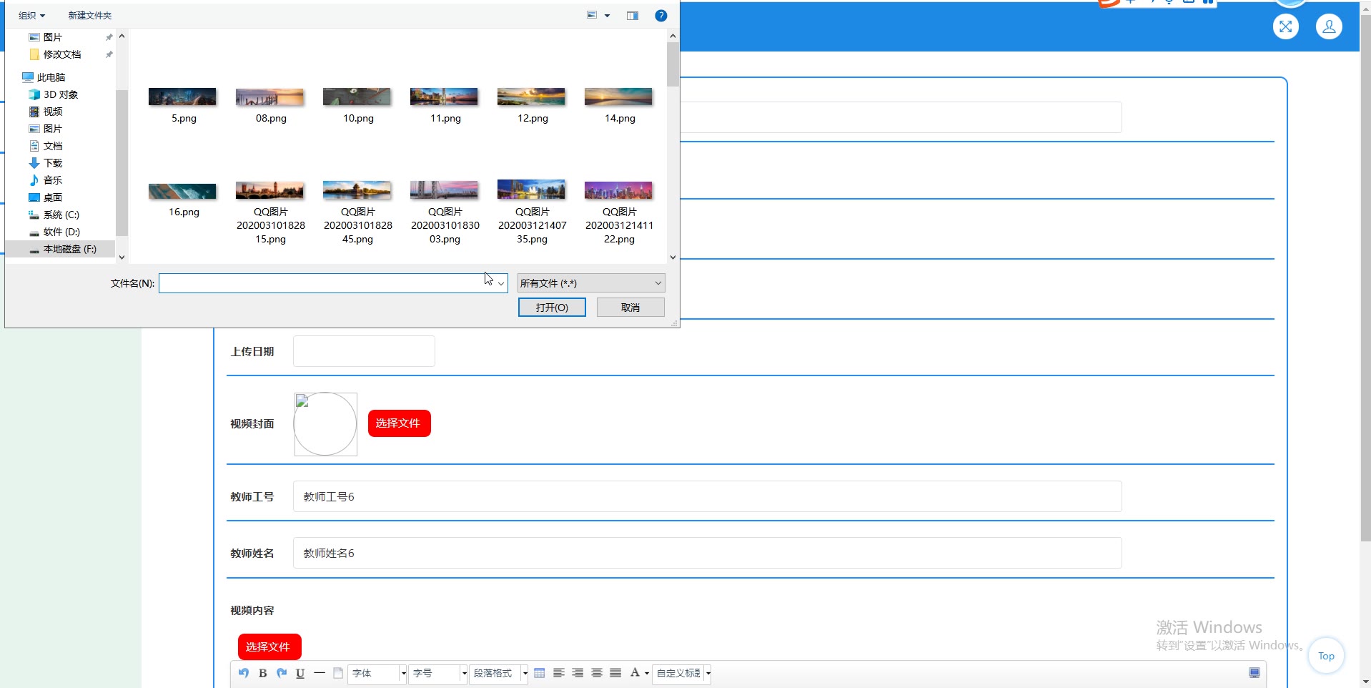Select the 12.png file

532,104
